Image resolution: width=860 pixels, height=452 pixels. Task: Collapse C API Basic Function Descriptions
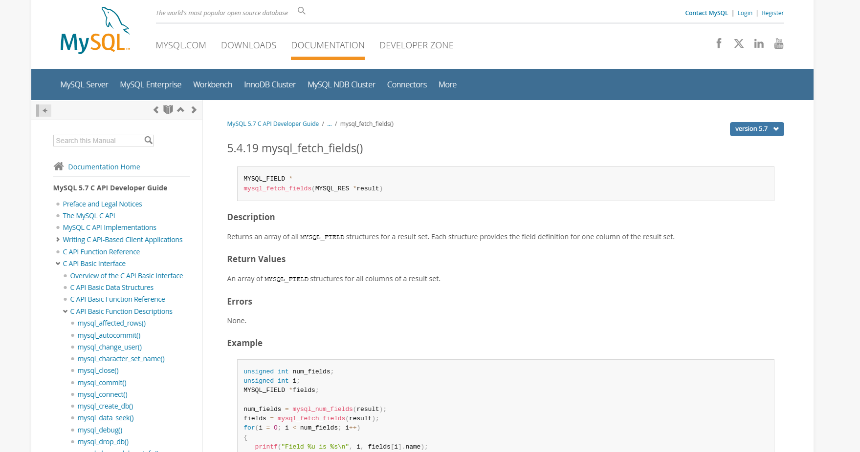point(65,311)
